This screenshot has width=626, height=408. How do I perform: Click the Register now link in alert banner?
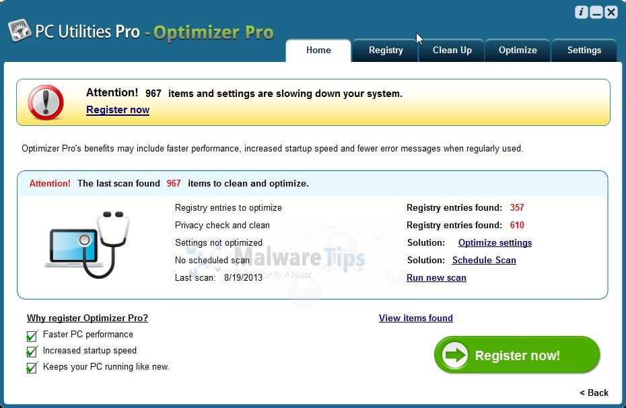tap(118, 110)
